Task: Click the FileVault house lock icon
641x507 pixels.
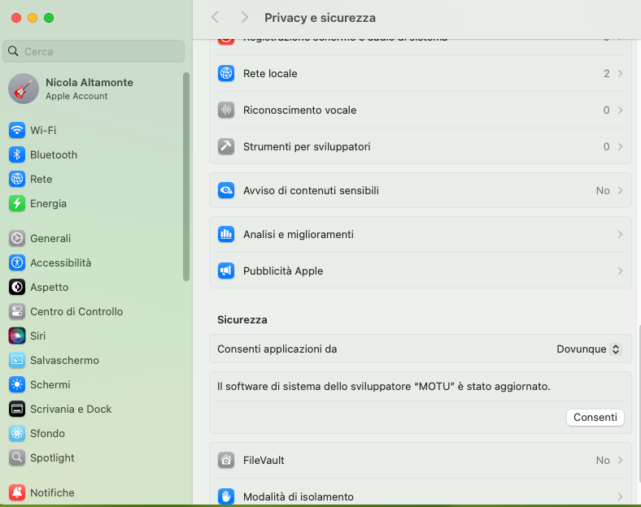Action: (x=226, y=460)
